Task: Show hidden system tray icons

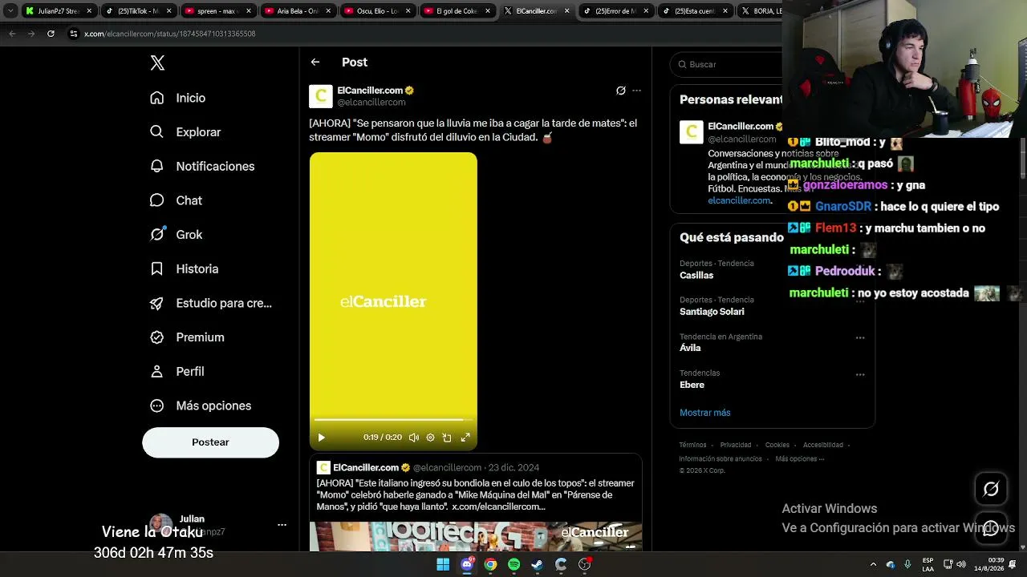Action: click(873, 564)
